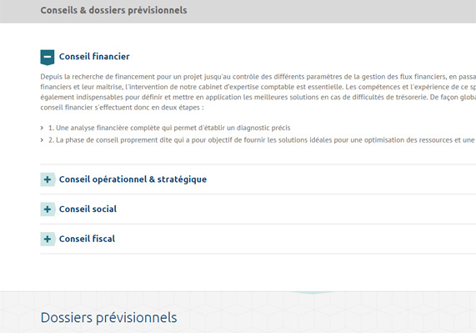
Task: Click the plus icon next to Conseil fiscal
Action: coord(48,240)
